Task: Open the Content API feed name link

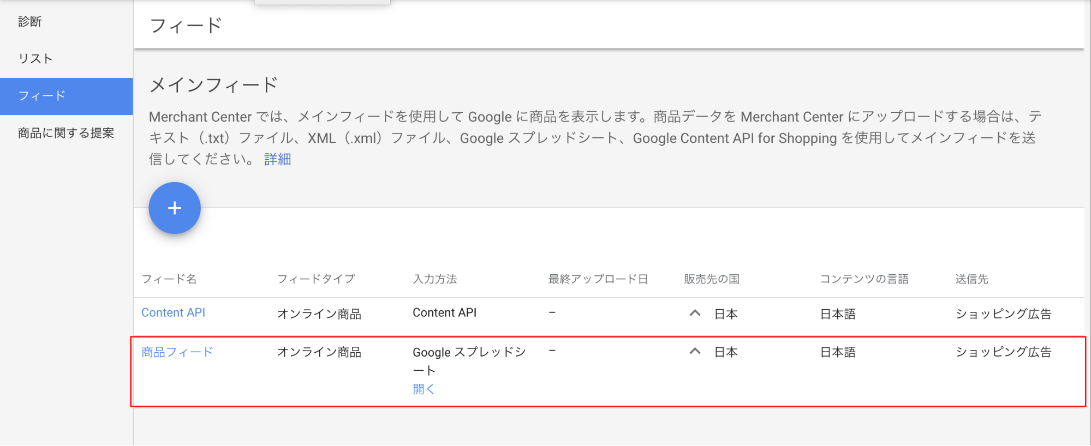Action: (173, 312)
